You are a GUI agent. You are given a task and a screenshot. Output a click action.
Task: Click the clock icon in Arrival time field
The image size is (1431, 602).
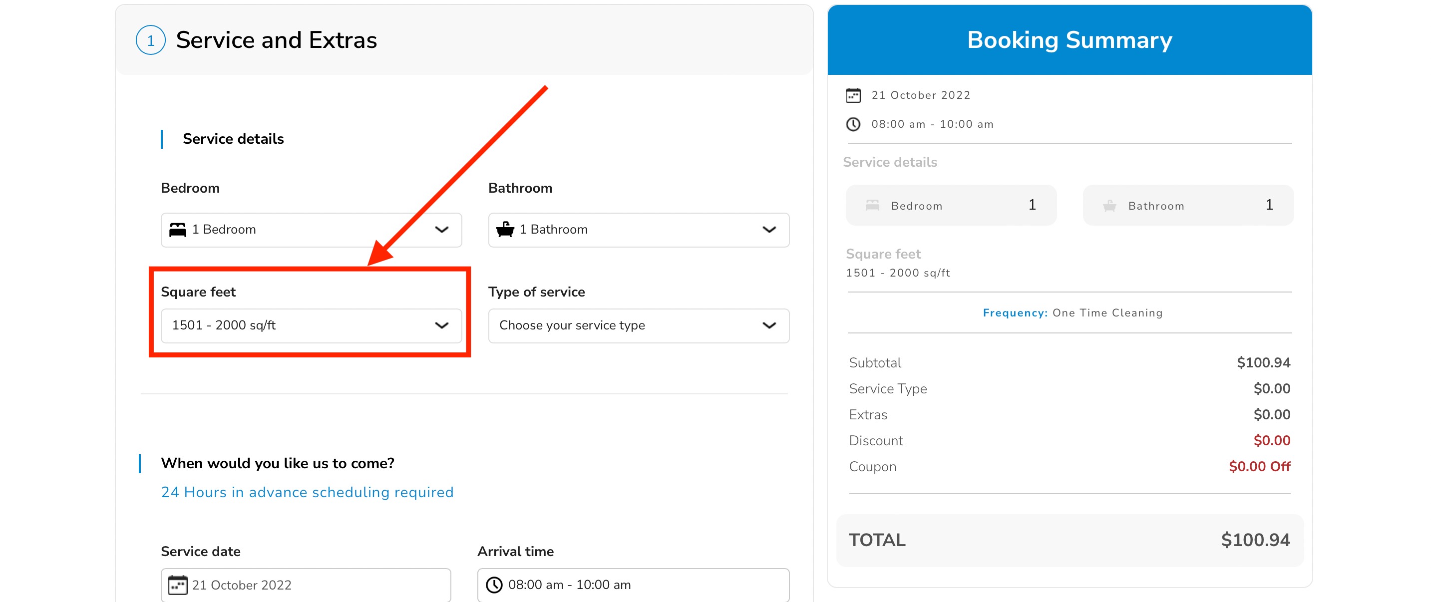494,585
